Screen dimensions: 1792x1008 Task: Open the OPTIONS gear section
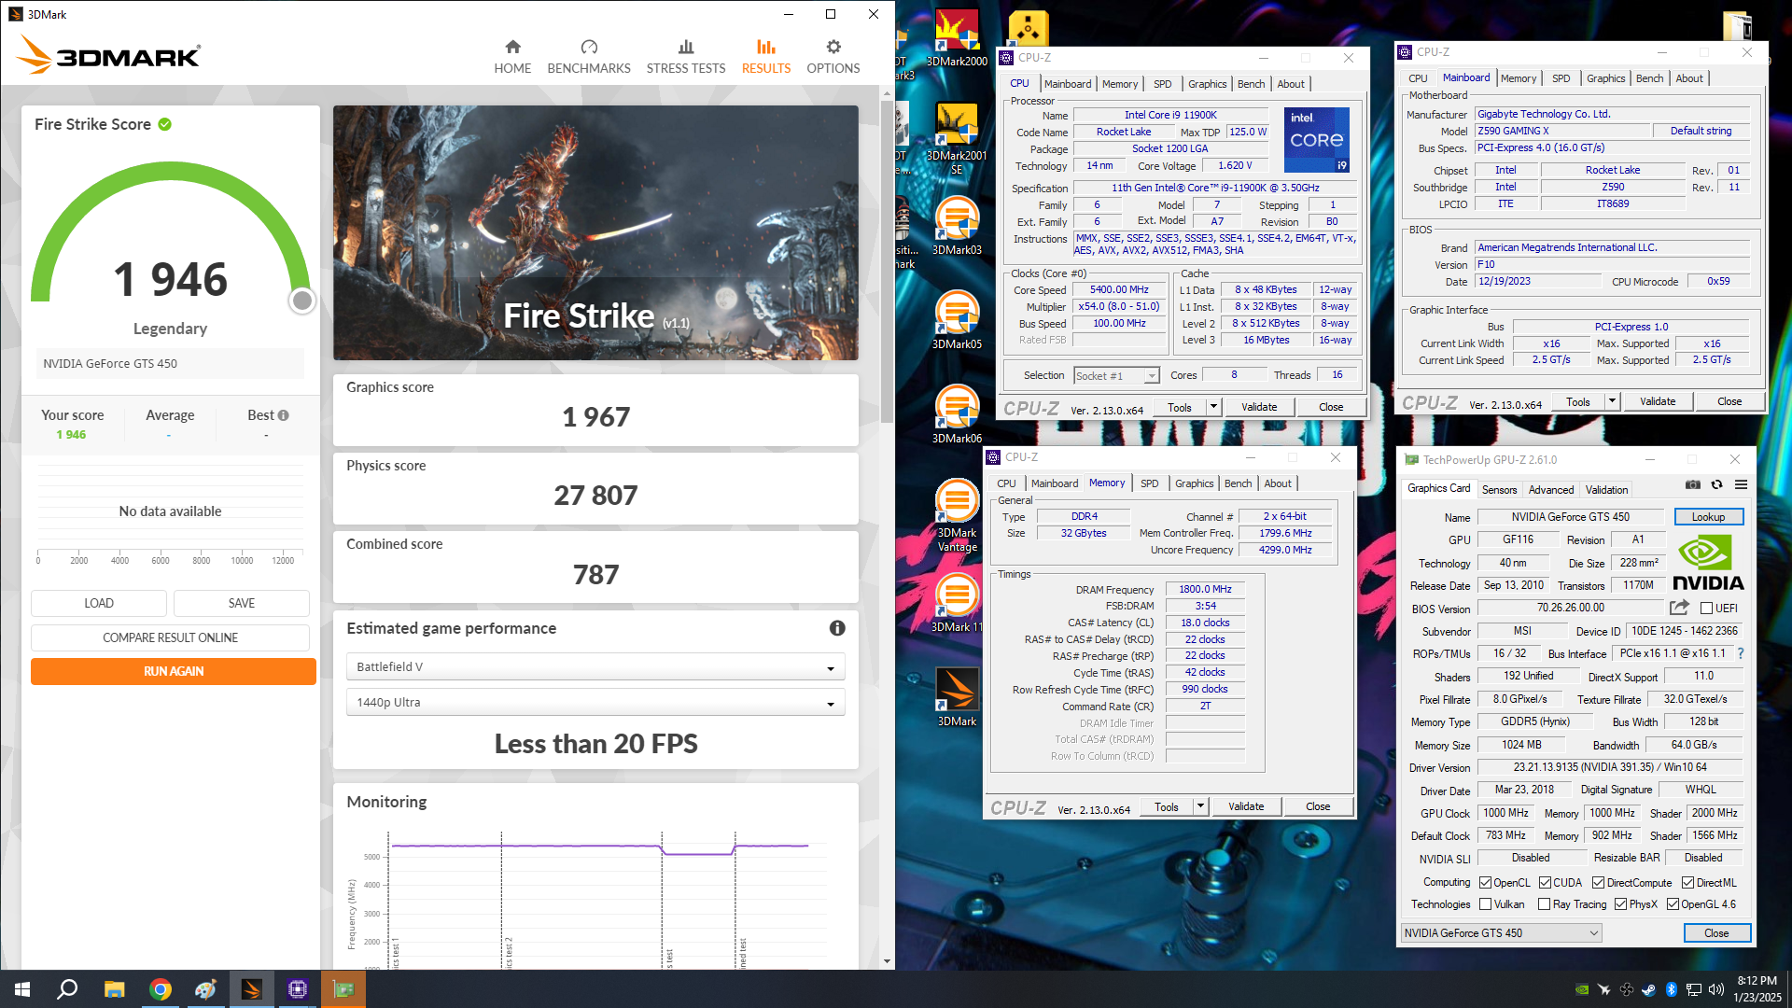833,57
